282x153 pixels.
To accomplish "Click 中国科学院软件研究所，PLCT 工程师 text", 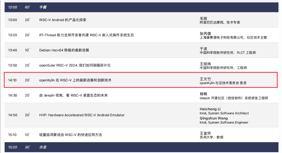I will pyautogui.click(x=228, y=53).
